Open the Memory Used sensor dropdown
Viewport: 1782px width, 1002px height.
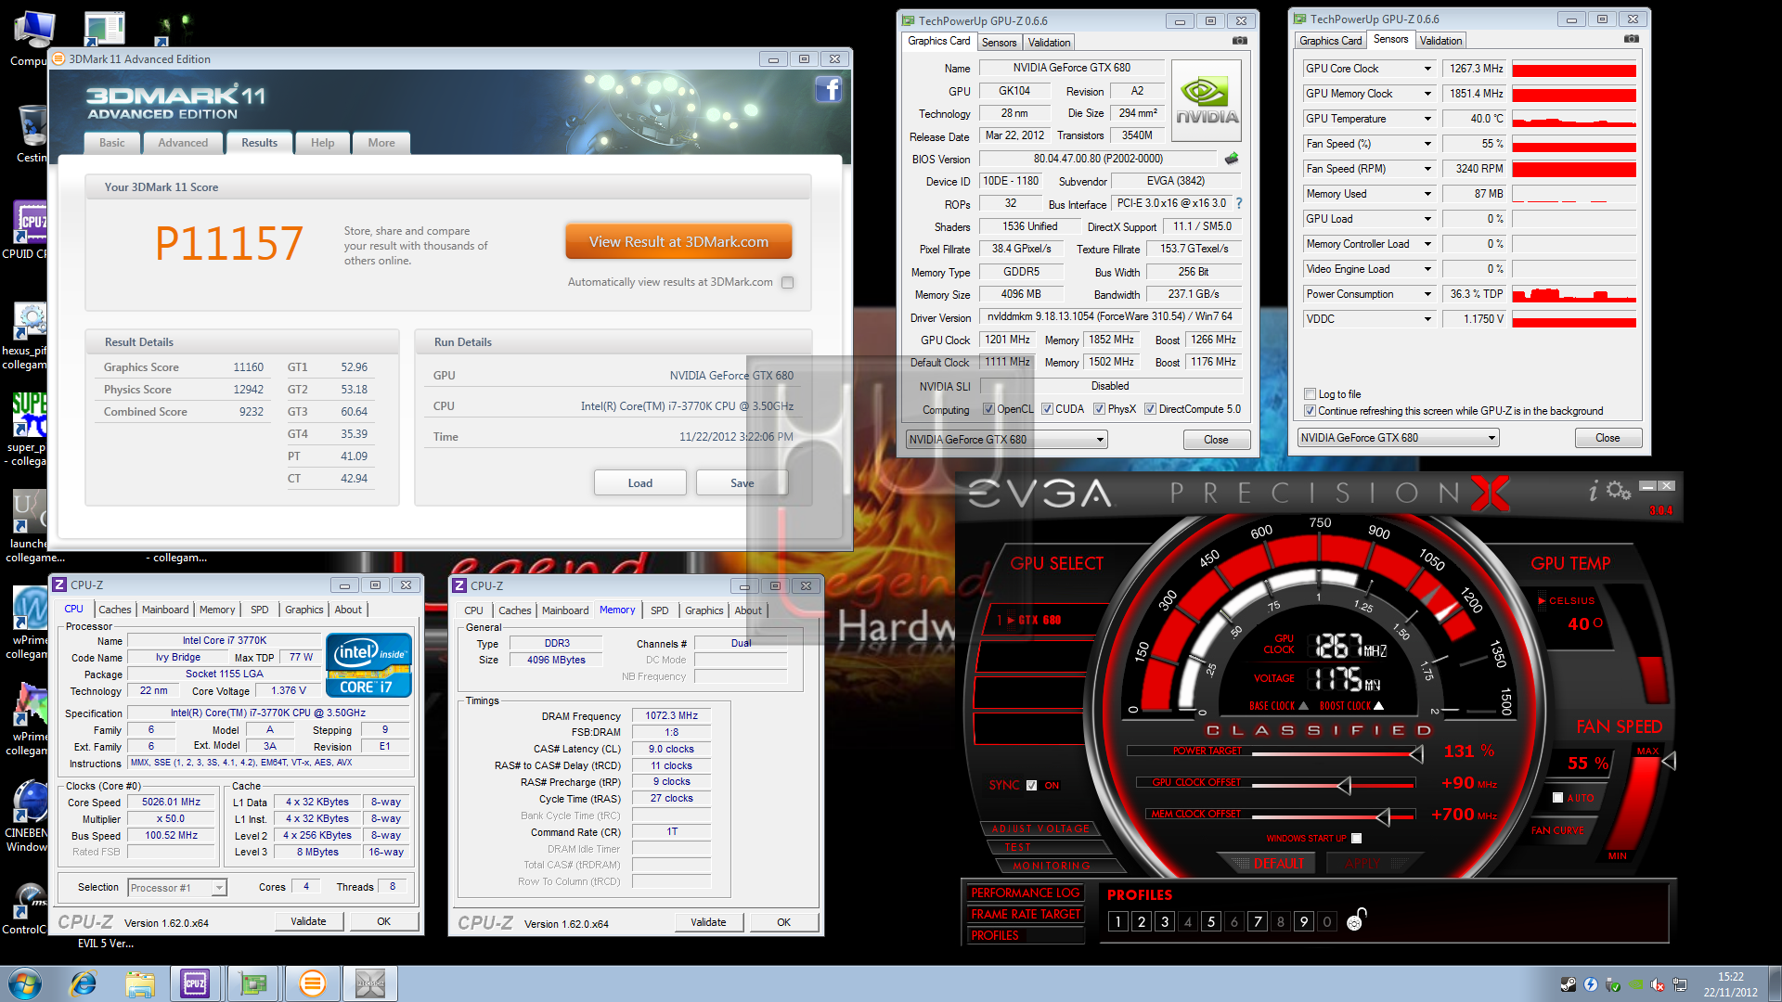click(x=1427, y=194)
